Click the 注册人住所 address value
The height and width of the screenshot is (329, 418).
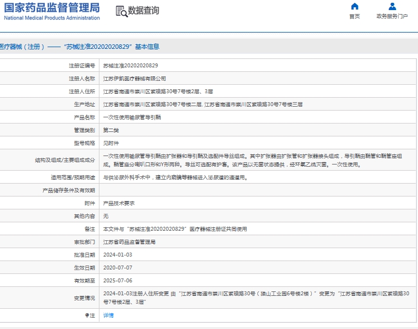click(158, 92)
